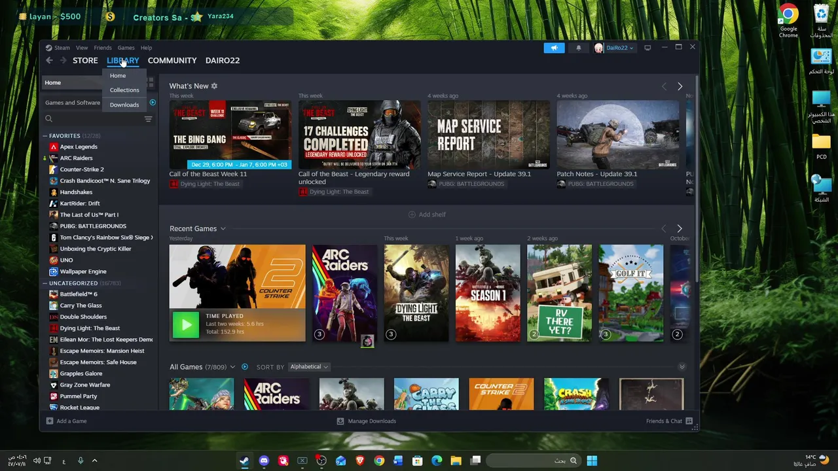
Task: Click the Apex Legends game icon in favorites
Action: tap(54, 147)
